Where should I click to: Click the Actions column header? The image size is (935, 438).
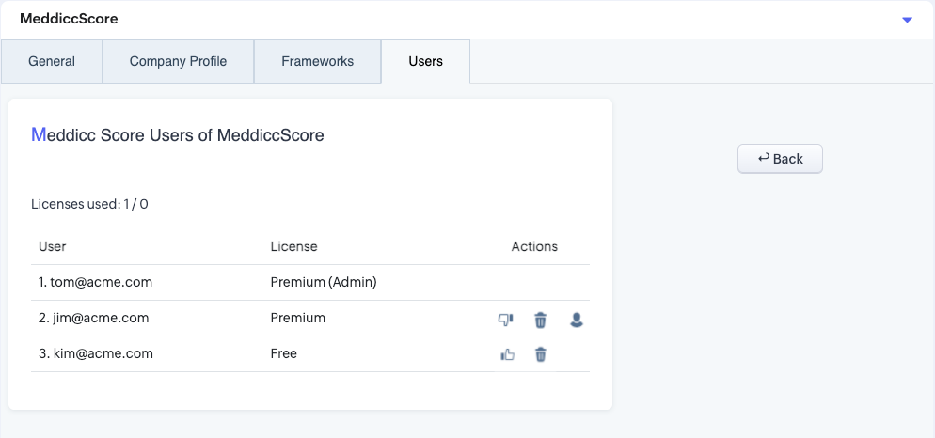pyautogui.click(x=534, y=246)
